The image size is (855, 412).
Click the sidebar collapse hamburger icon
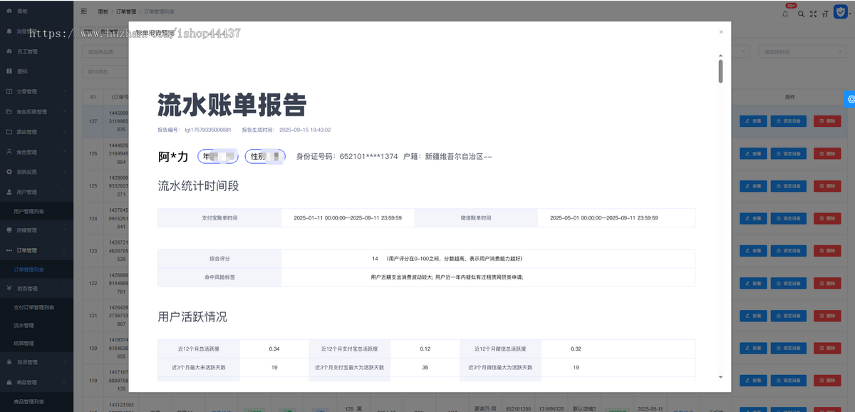coord(84,11)
